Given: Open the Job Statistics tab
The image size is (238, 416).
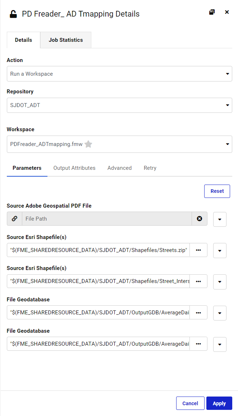Looking at the screenshot, I should point(66,40).
